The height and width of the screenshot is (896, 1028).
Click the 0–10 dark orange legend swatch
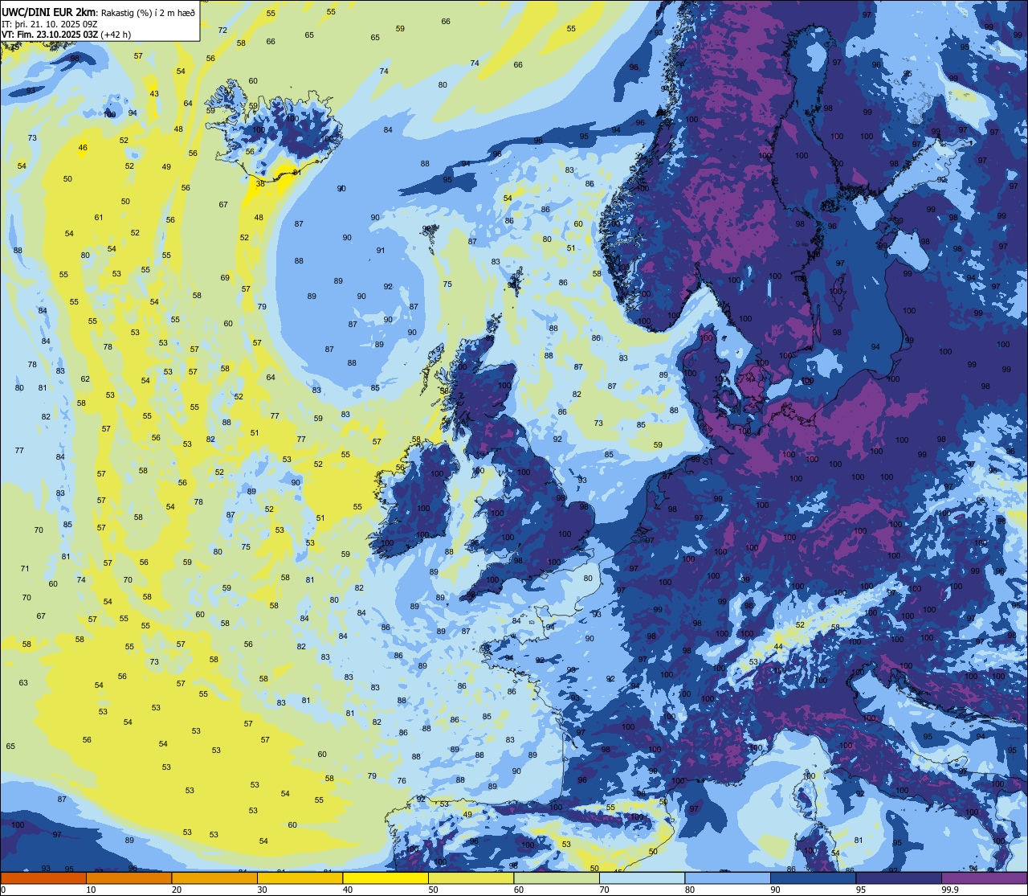43,878
